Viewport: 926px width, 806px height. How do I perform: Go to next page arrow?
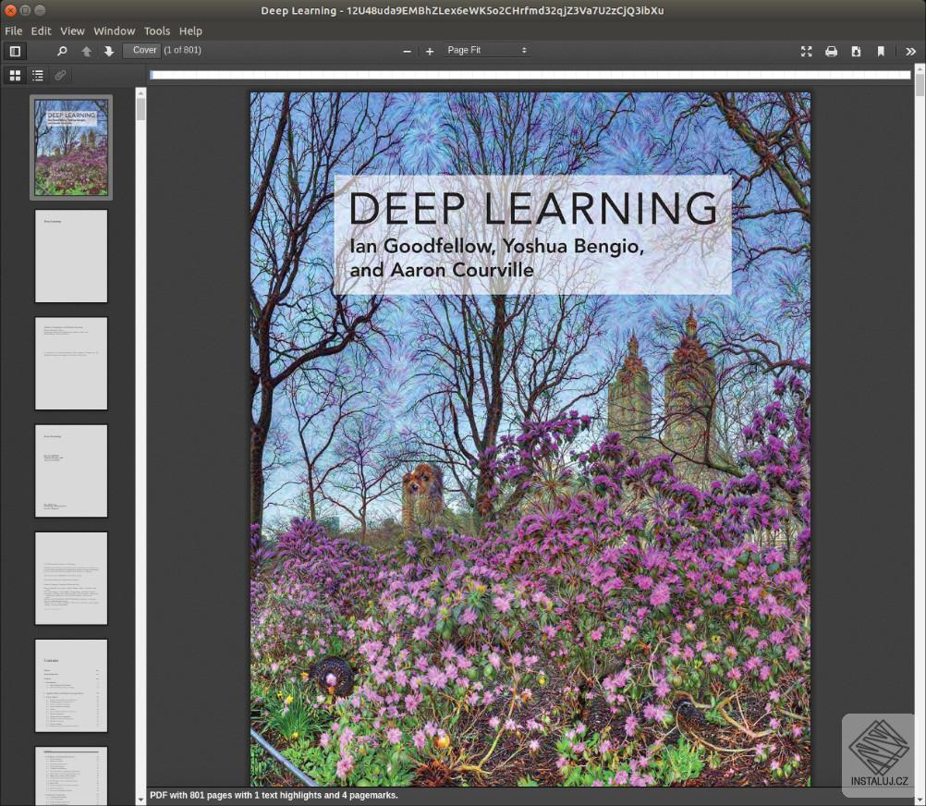click(x=109, y=51)
